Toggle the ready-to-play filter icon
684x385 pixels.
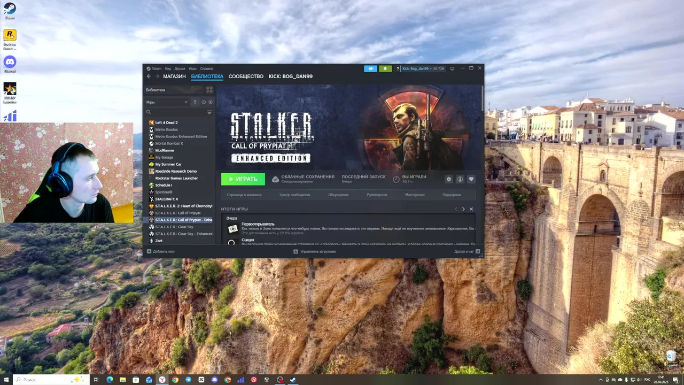tap(211, 102)
